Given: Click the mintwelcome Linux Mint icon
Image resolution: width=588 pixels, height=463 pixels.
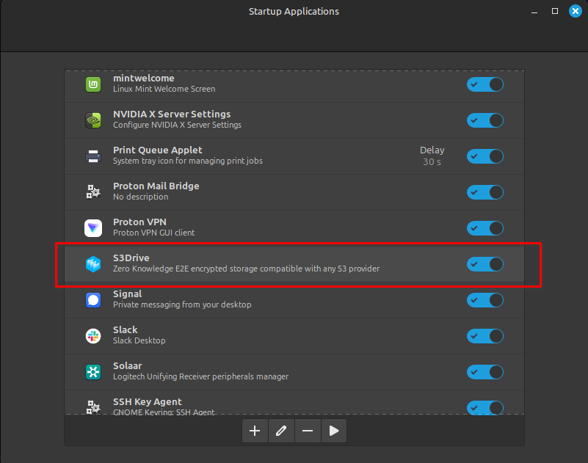Looking at the screenshot, I should 93,84.
